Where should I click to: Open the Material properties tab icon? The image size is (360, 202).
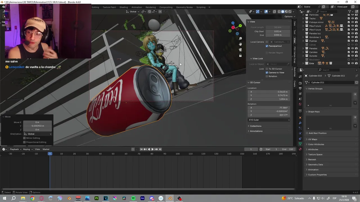[300, 149]
